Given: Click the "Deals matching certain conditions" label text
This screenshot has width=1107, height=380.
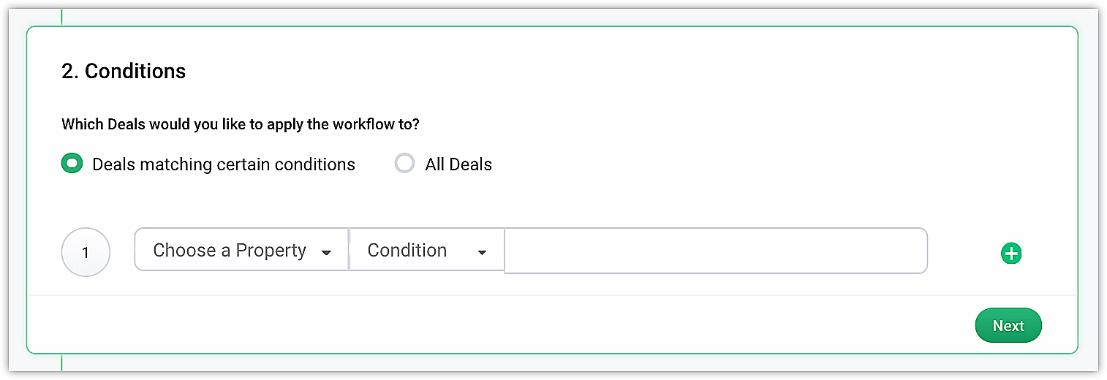Looking at the screenshot, I should click(x=224, y=164).
